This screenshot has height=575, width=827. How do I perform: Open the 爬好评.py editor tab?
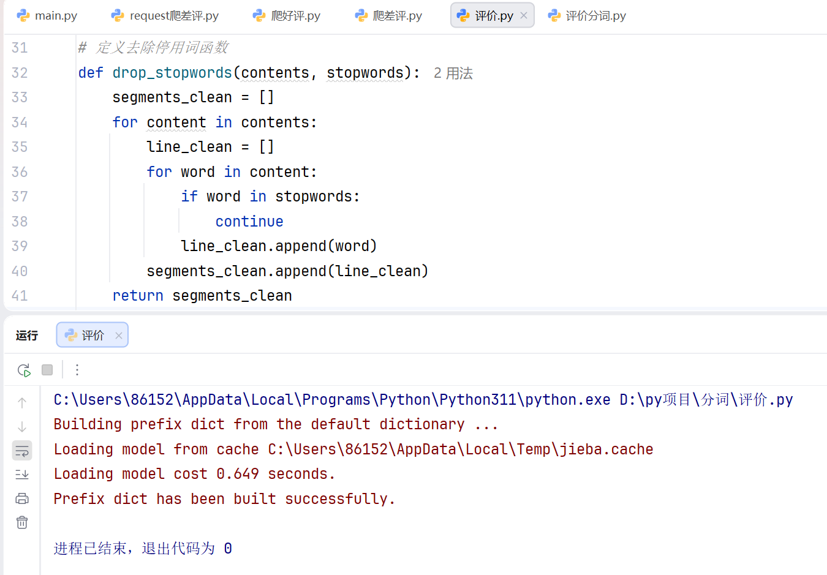click(x=287, y=15)
